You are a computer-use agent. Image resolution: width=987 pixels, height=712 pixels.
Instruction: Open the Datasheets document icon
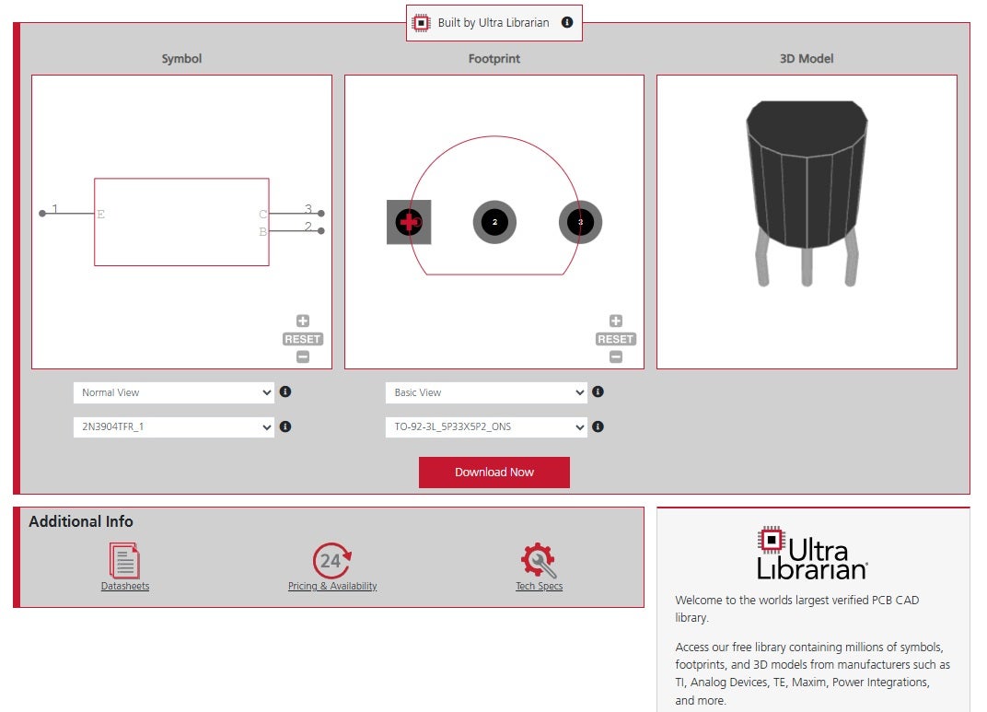tap(124, 560)
